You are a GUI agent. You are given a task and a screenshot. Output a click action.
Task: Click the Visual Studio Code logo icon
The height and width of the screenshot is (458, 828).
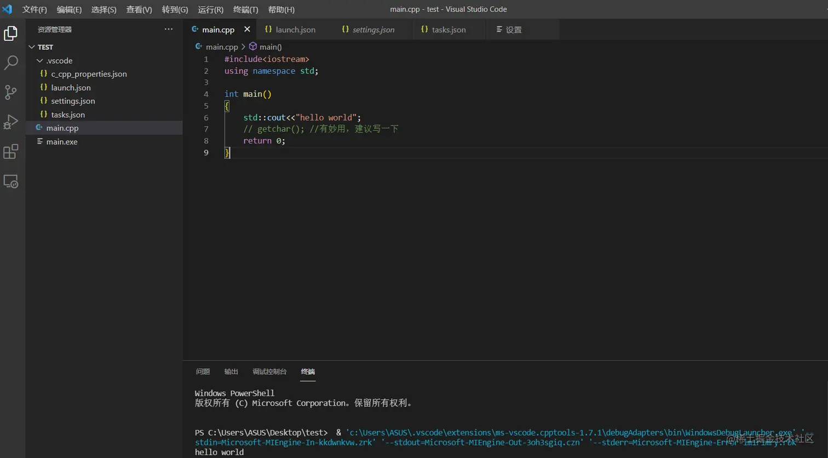7,9
